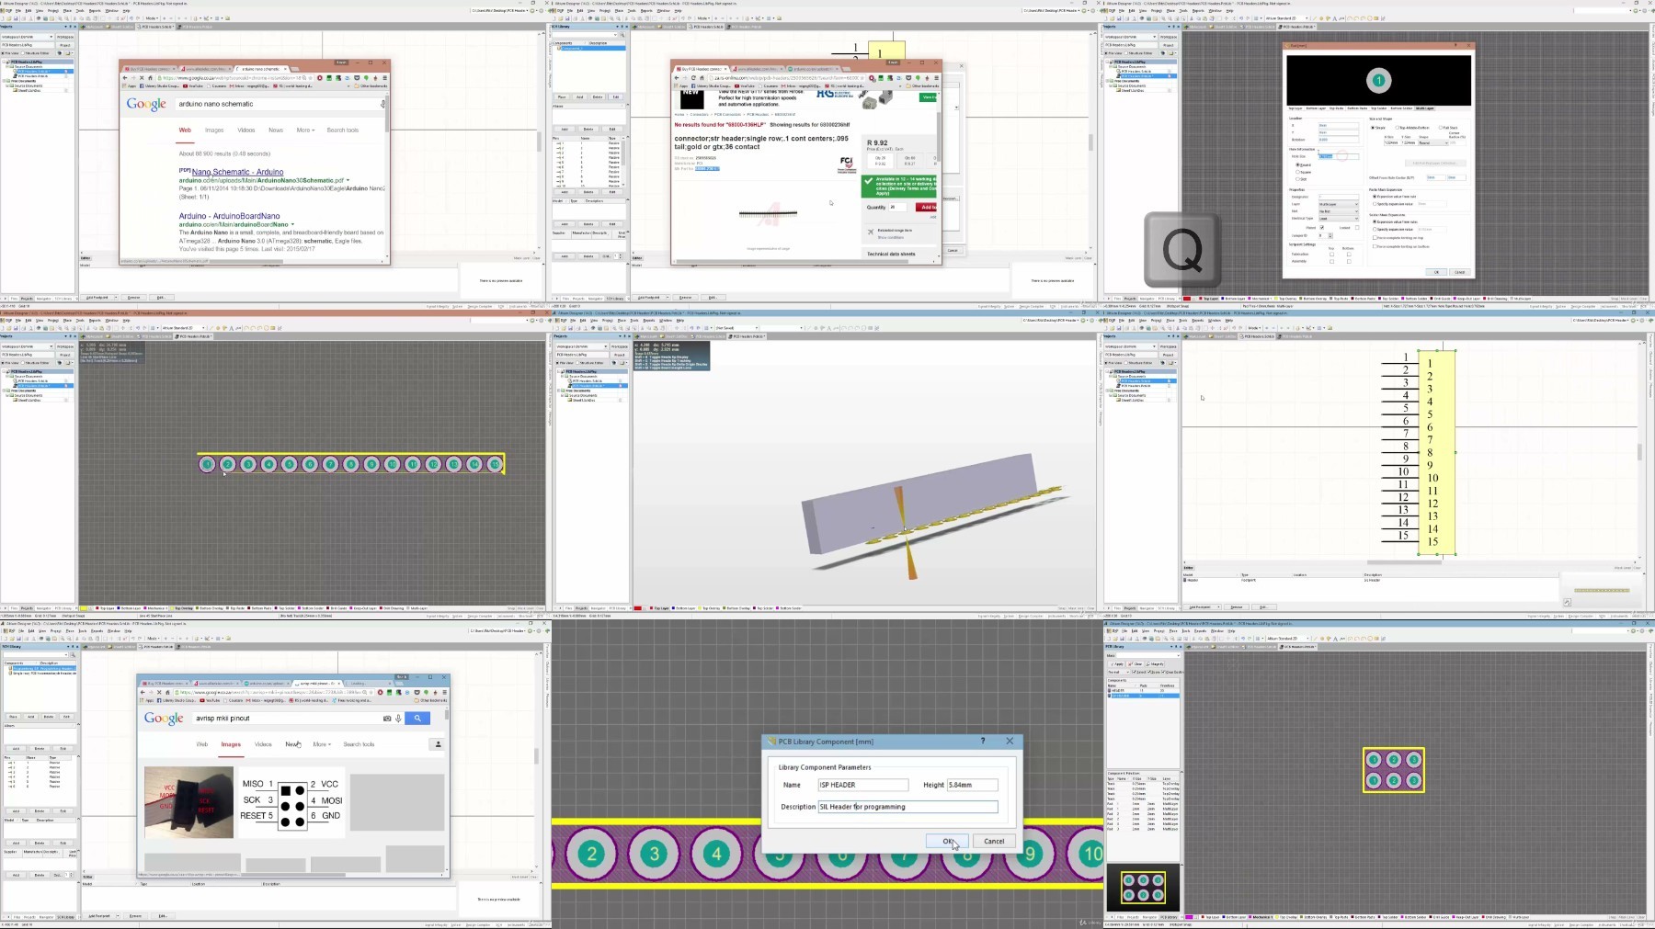Enable the Locked checkbox in Pad dialog
Viewport: 1655px width, 929px height.
[1357, 227]
